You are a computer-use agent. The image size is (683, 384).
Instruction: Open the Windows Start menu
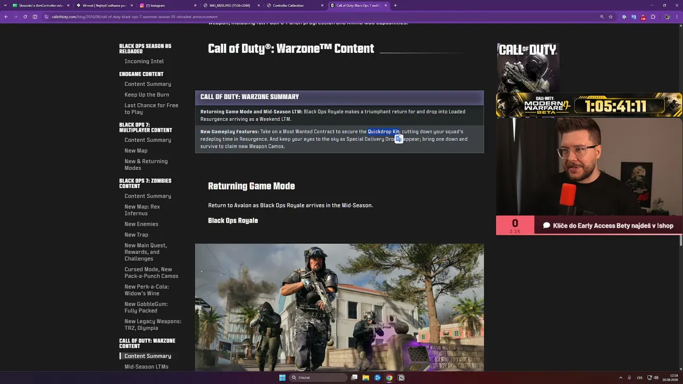282,378
